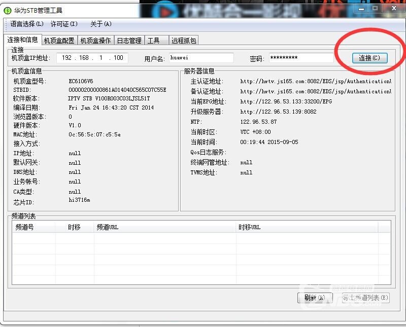Open the 关于(A) menu
Viewport: 406px width, 327px height.
[100, 24]
